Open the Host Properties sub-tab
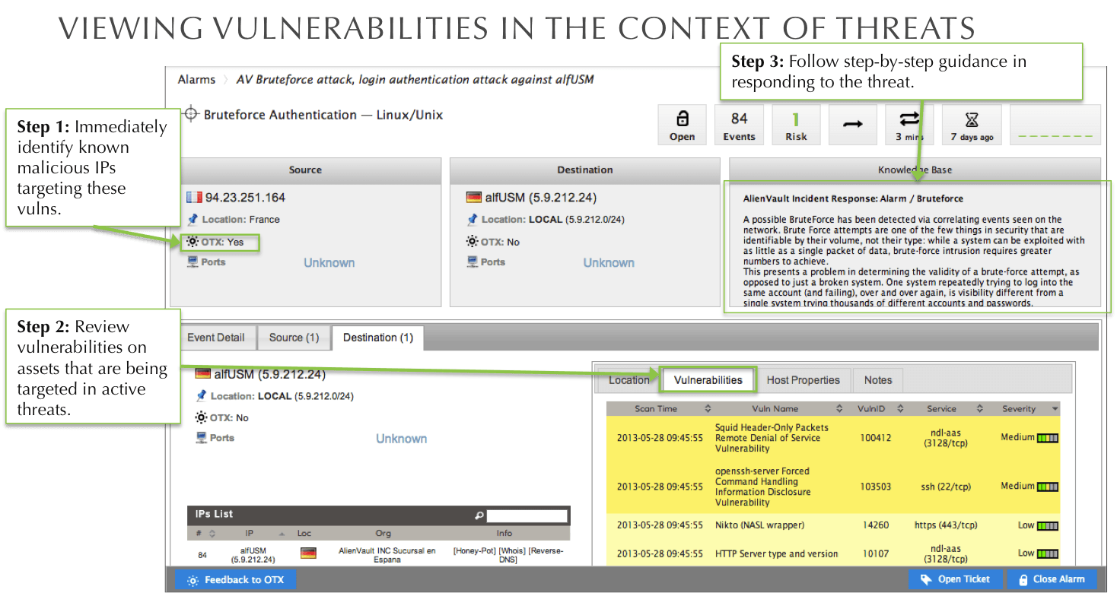 803,380
